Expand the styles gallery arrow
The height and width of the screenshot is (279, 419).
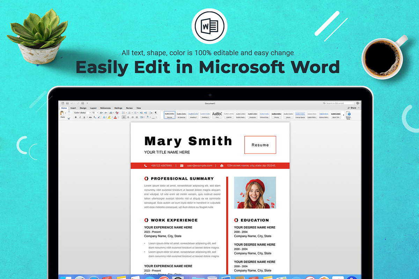pyautogui.click(x=344, y=115)
